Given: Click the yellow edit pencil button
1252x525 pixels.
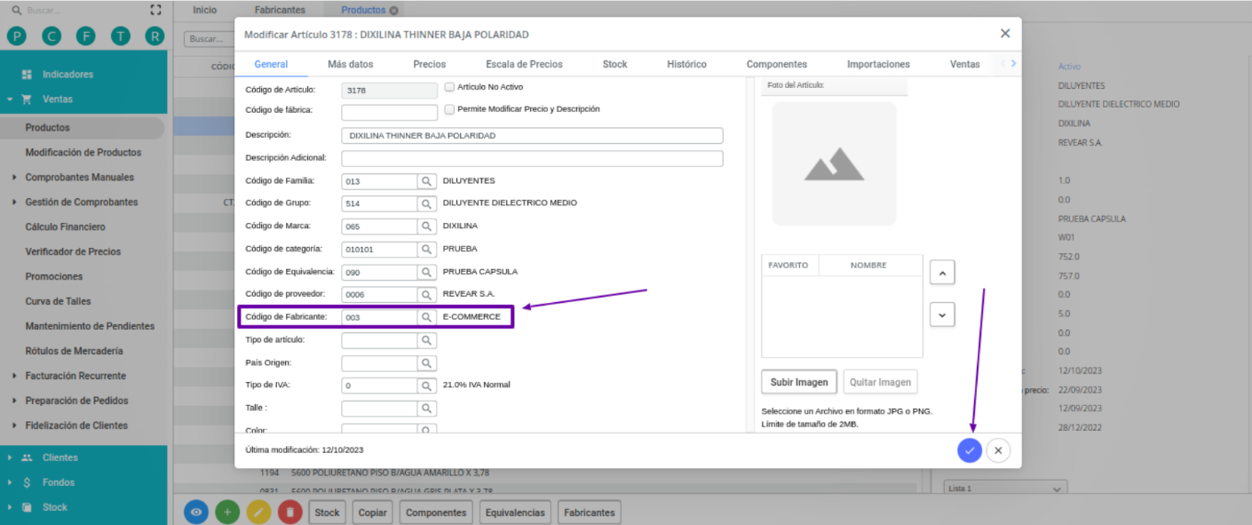Looking at the screenshot, I should pos(259,513).
